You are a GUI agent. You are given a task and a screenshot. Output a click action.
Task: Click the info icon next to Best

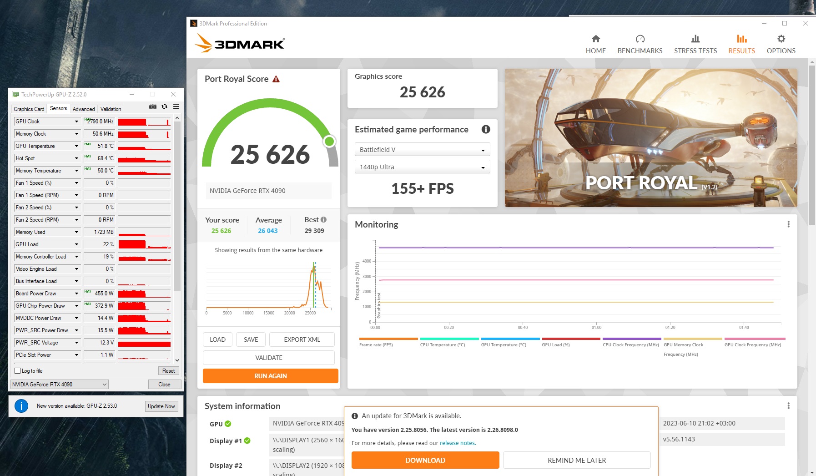click(x=323, y=219)
